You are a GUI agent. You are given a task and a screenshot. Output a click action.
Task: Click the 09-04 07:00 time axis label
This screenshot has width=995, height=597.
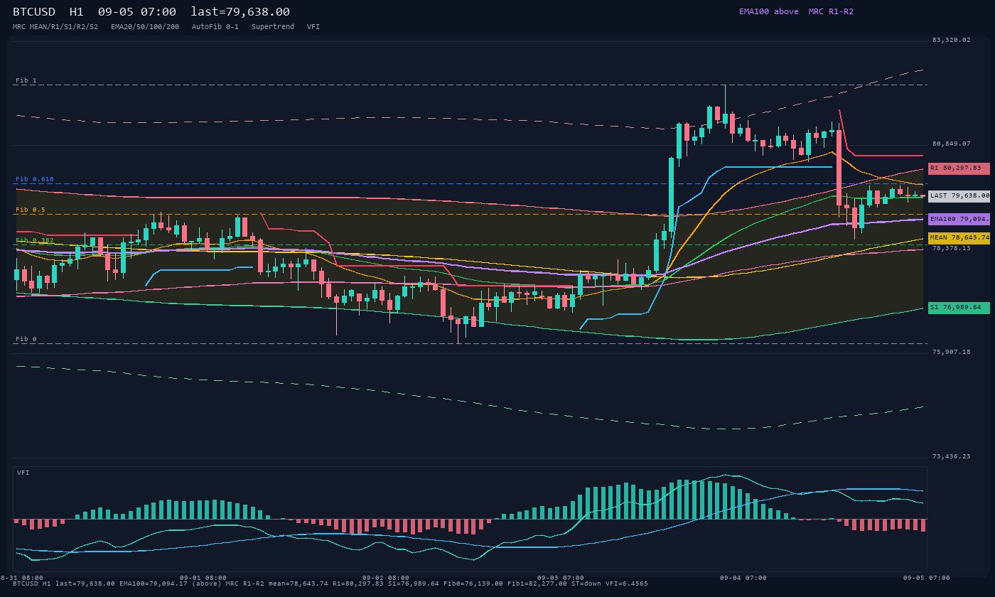(x=743, y=578)
